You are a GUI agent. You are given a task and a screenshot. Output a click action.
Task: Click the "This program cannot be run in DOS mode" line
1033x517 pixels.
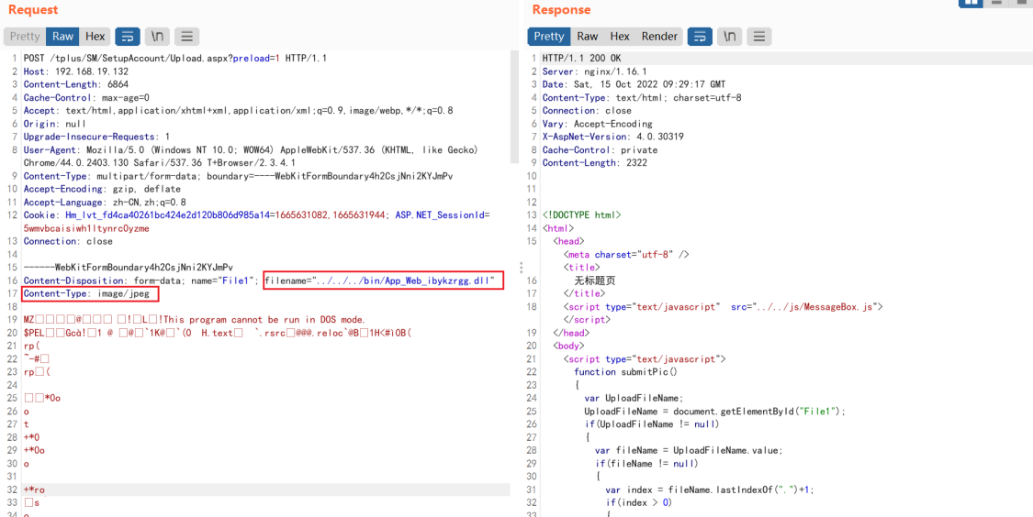pyautogui.click(x=195, y=320)
